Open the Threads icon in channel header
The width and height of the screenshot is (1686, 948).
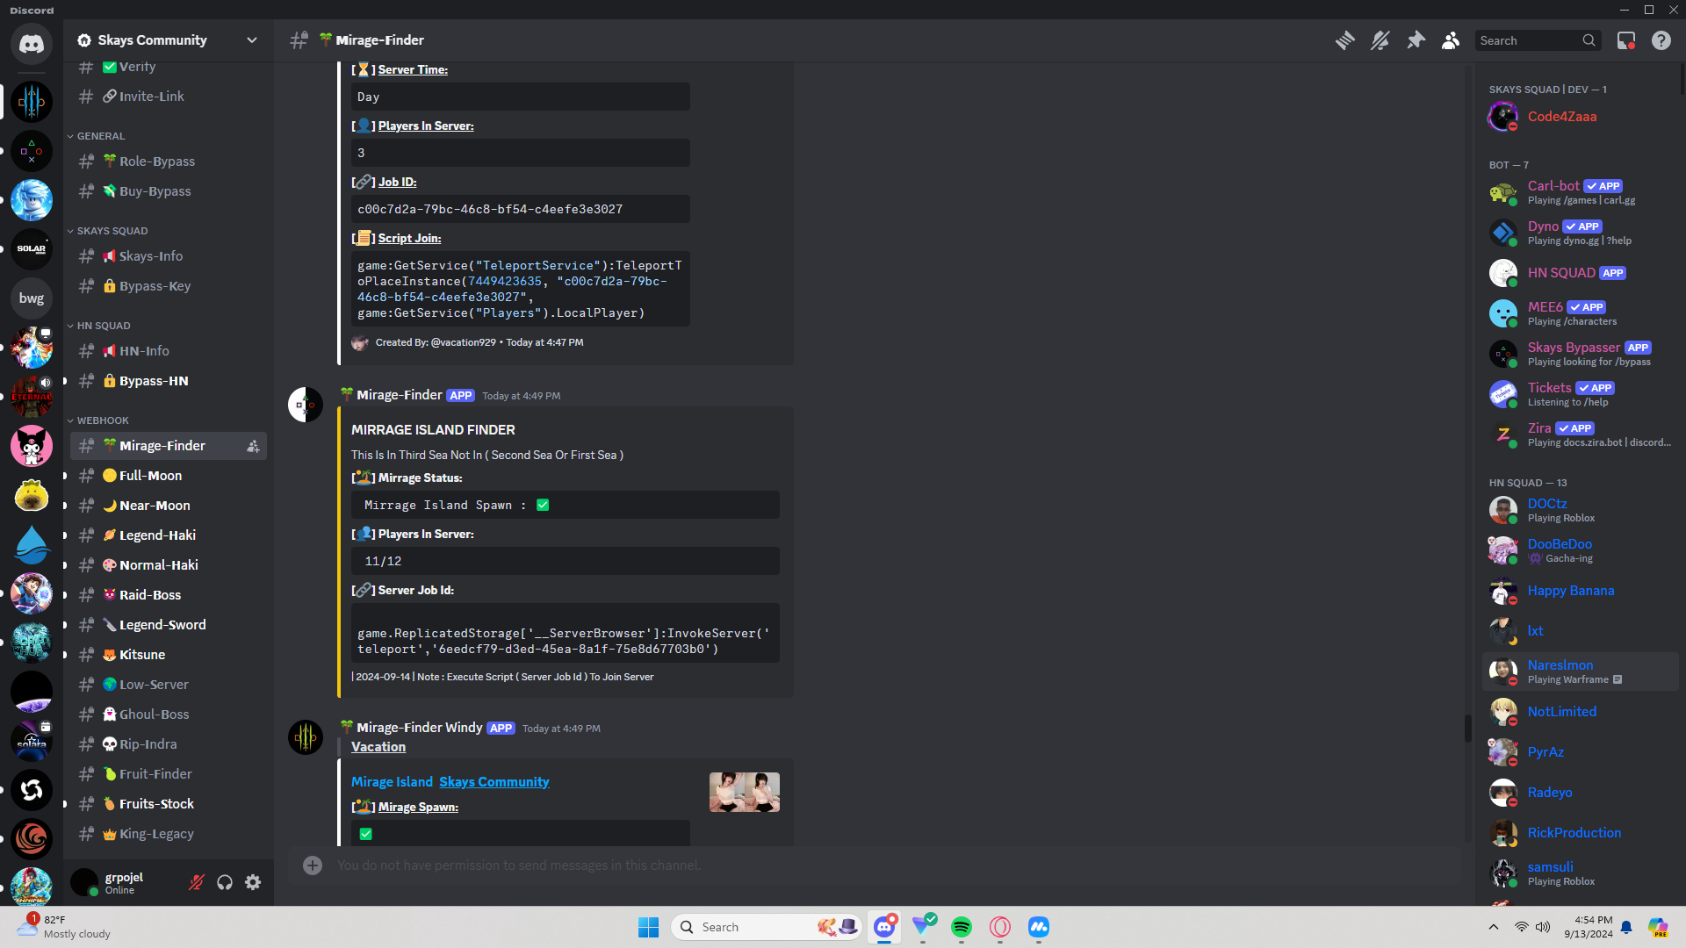pyautogui.click(x=1344, y=40)
